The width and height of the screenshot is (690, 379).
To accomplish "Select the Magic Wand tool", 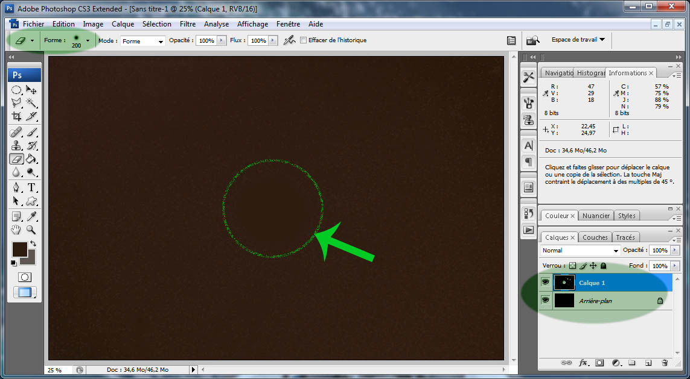I will tap(31, 103).
